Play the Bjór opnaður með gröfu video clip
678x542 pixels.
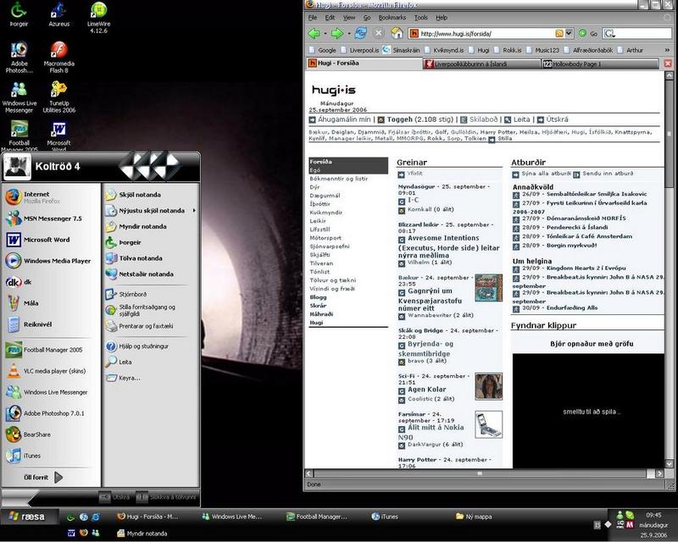(x=588, y=411)
